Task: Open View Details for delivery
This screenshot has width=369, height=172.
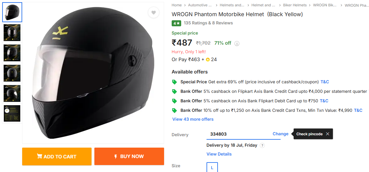Action: pyautogui.click(x=219, y=154)
